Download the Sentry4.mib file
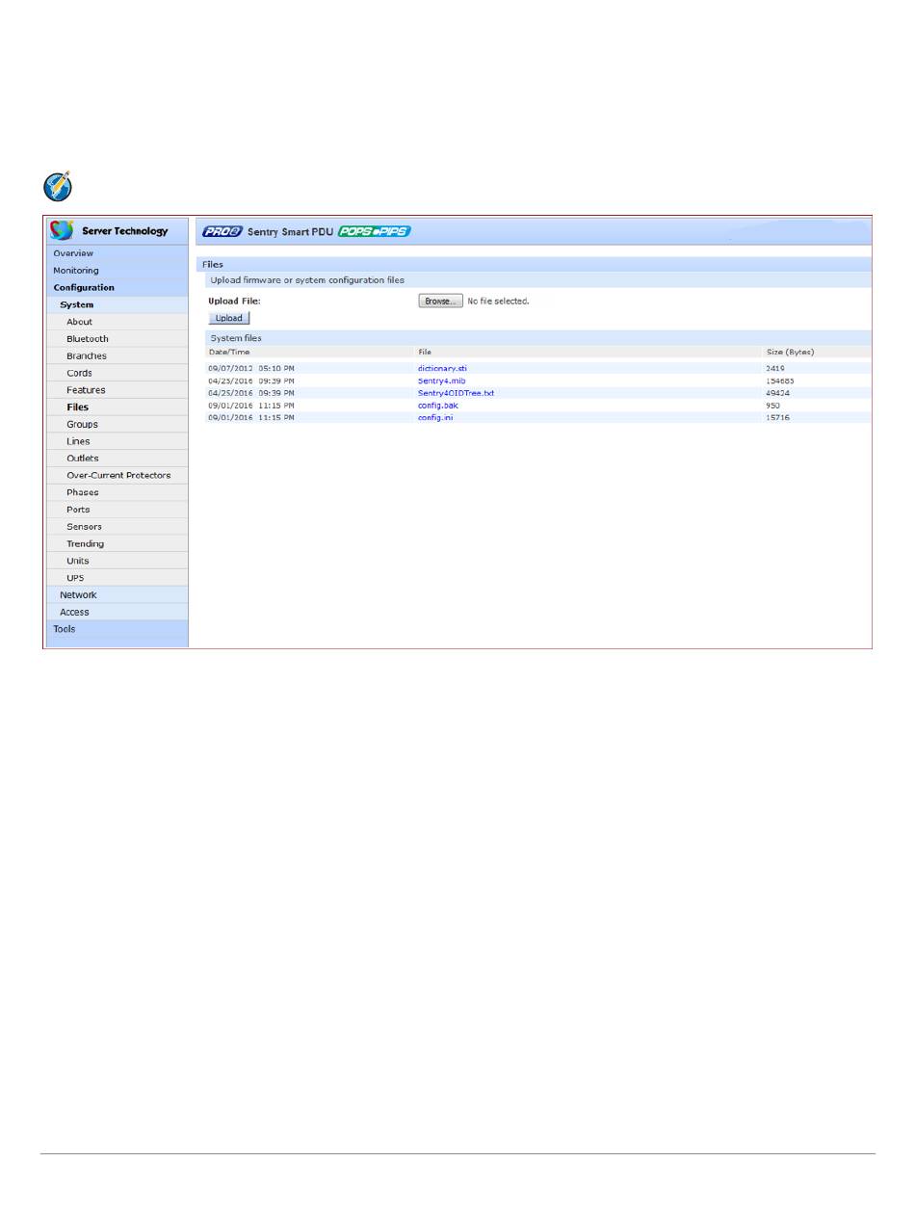915x1208 pixels. 441,381
